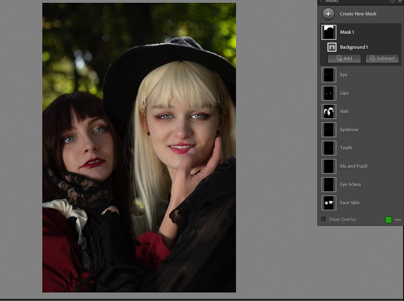Select the Background 1 mask component icon
404x301 pixels.
[332, 47]
